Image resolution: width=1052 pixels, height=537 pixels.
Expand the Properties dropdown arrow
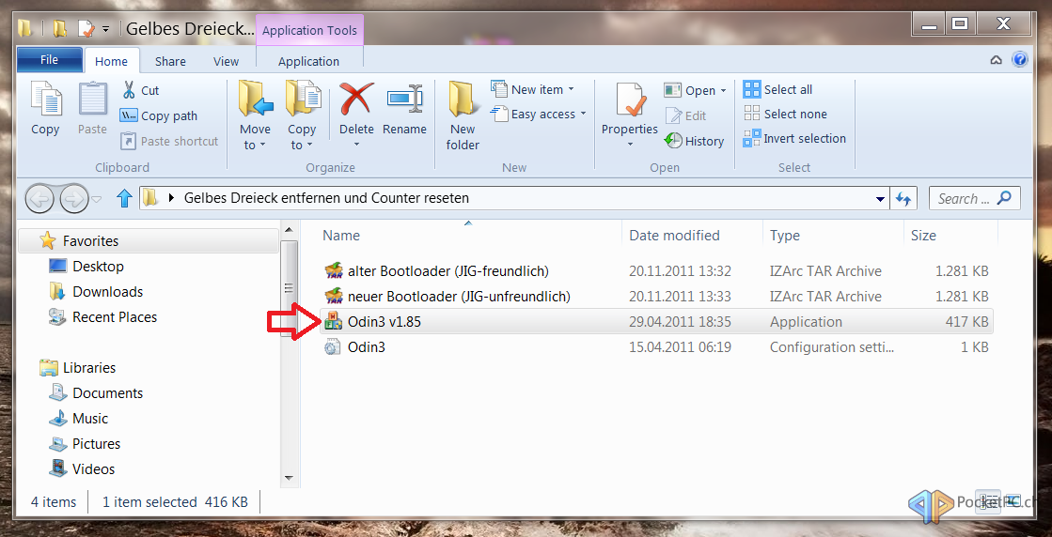[x=629, y=144]
